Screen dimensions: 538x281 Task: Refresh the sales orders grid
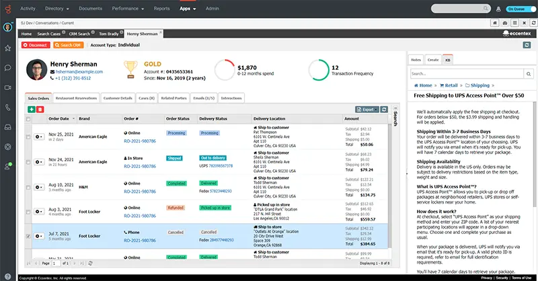click(384, 110)
